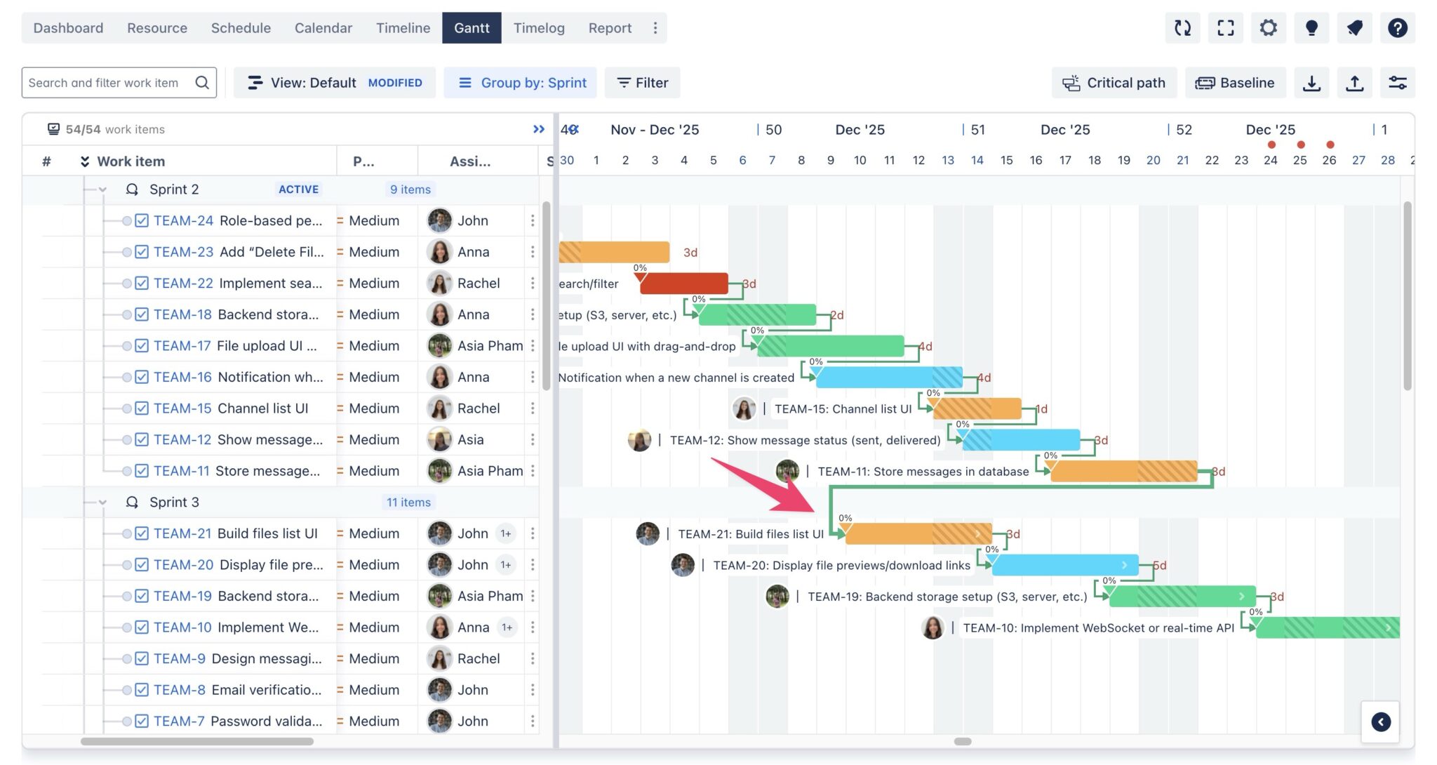Enable the Critical path view

[x=1114, y=82]
